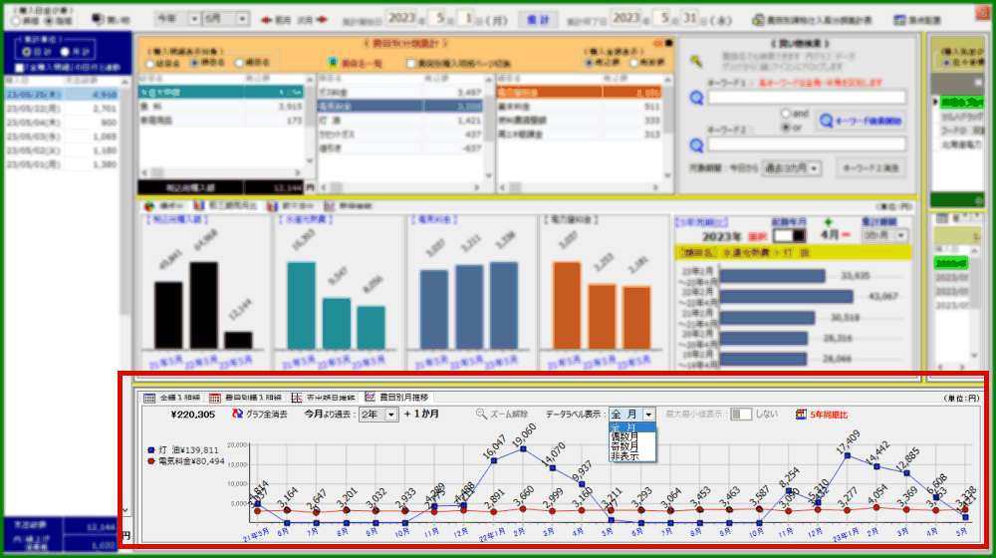
Task: Click the blue 灯油 legend color marker
Action: coord(150,449)
